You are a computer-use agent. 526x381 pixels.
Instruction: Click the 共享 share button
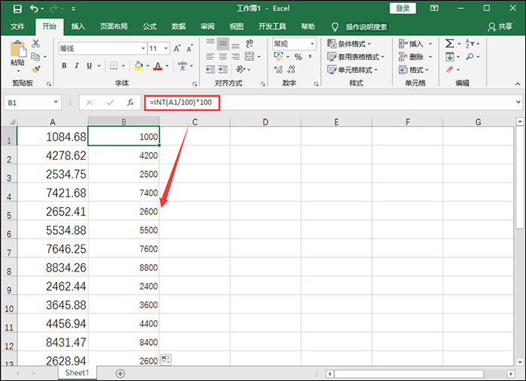click(x=500, y=26)
